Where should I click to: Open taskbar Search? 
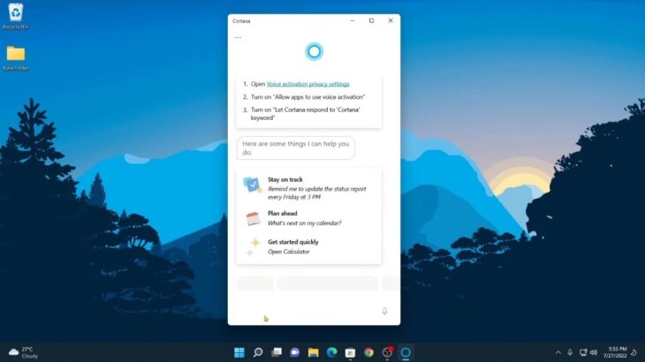point(258,352)
